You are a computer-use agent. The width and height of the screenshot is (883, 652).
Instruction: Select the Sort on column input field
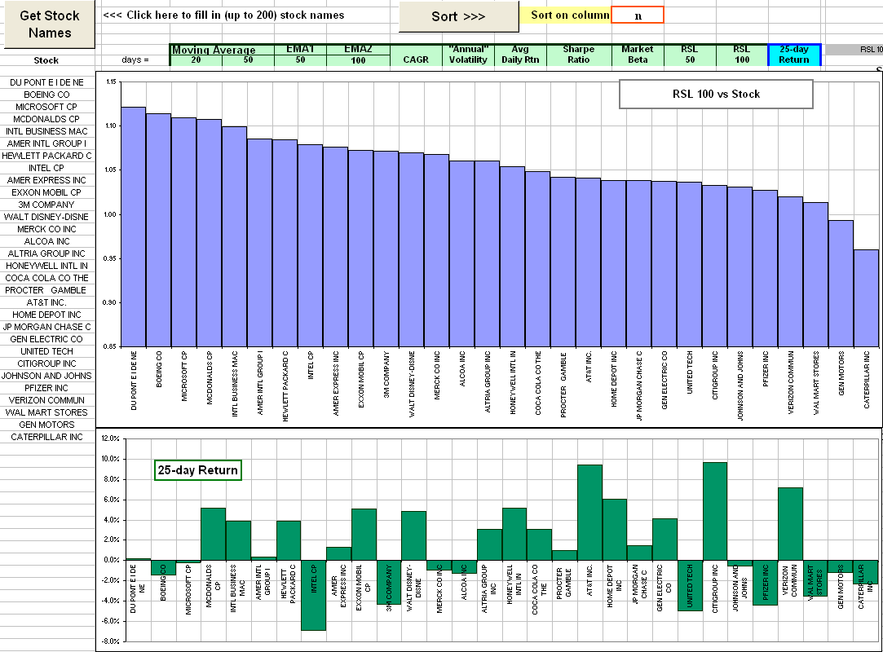pyautogui.click(x=638, y=15)
